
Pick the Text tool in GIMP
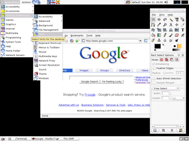pyautogui.click(x=183, y=30)
